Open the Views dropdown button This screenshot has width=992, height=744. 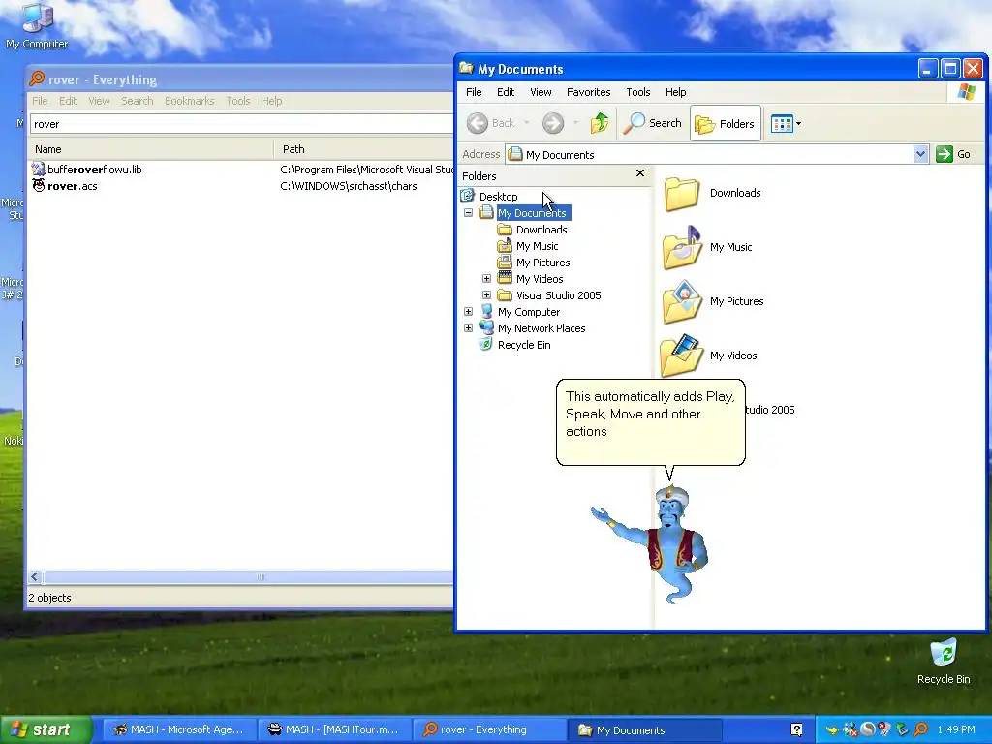click(x=786, y=123)
